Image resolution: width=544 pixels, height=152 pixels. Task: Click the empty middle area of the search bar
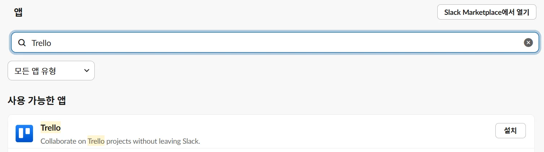276,43
